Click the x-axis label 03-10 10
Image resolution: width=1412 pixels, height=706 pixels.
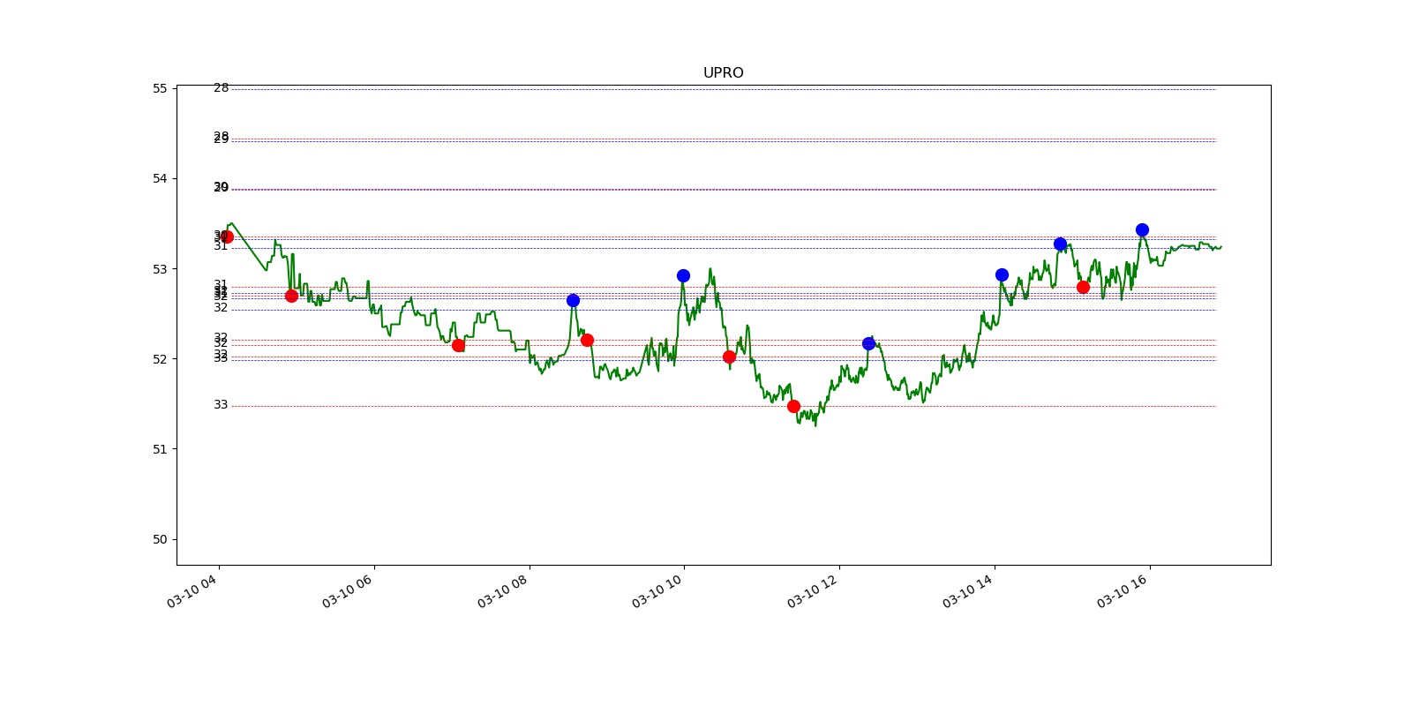coord(657,590)
